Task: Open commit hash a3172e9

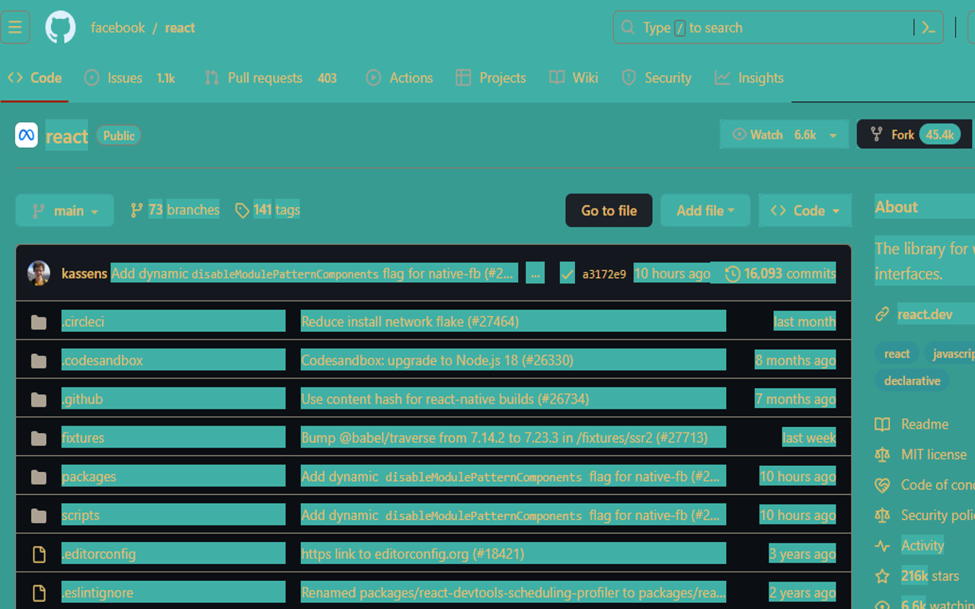Action: [604, 274]
